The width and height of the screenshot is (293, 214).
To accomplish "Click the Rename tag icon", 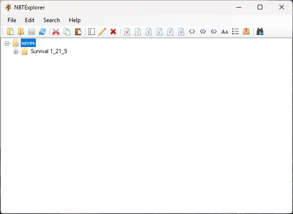I will pyautogui.click(x=92, y=32).
